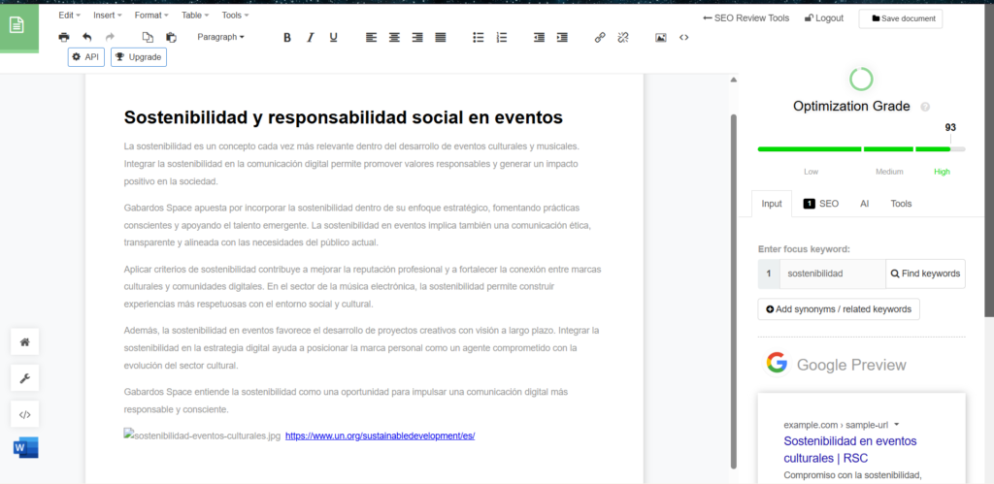This screenshot has height=484, width=994.
Task: Open the source code view icon in the toolbar
Action: click(684, 38)
